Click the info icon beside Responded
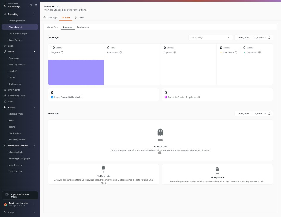 (x=121, y=52)
